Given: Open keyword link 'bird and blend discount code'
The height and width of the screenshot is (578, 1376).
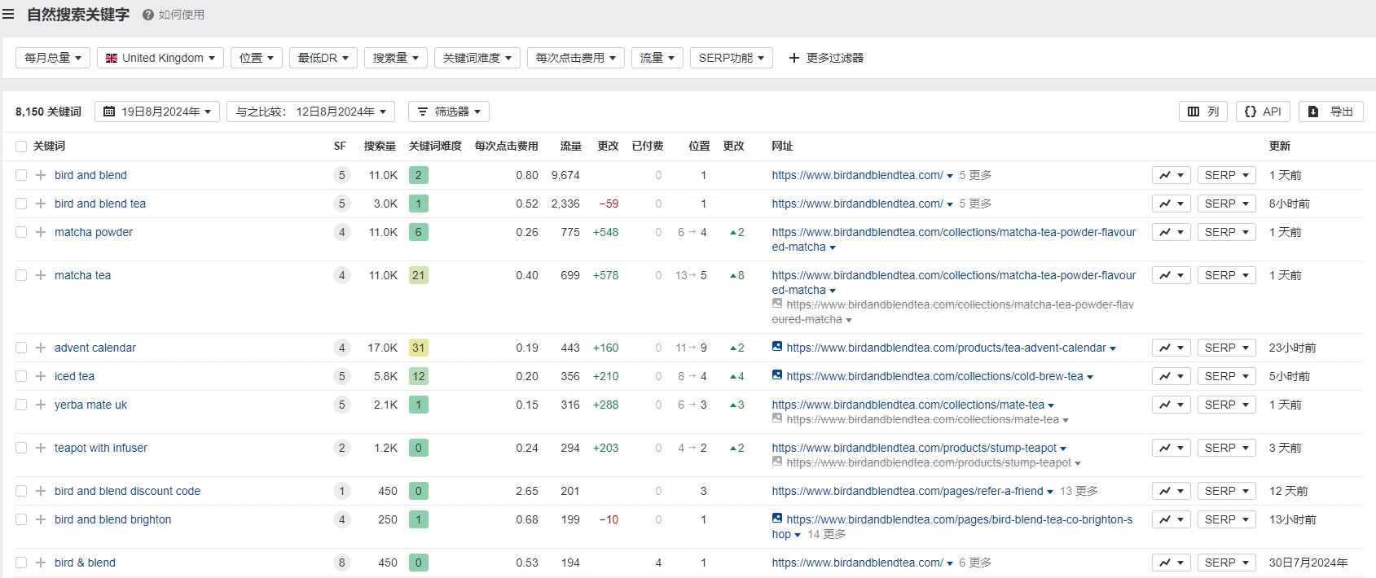Looking at the screenshot, I should pos(127,491).
